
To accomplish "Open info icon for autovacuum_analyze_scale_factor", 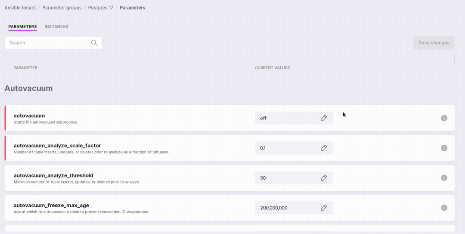I will tap(444, 148).
